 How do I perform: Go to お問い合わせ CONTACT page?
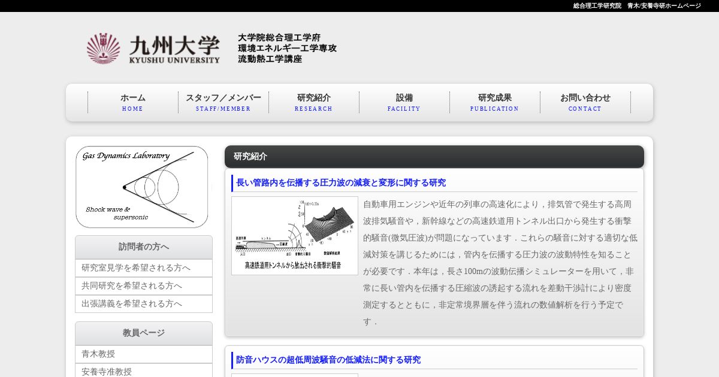point(585,102)
